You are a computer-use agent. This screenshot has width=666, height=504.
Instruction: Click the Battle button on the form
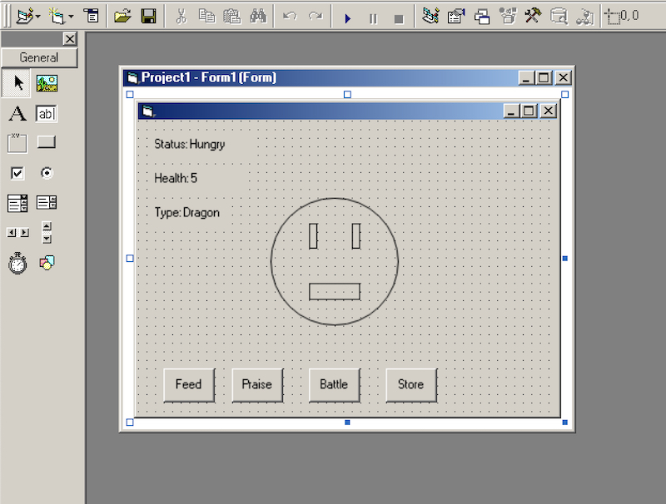334,384
